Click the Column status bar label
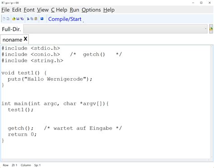The height and width of the screenshot is (168, 214). pos(26,165)
